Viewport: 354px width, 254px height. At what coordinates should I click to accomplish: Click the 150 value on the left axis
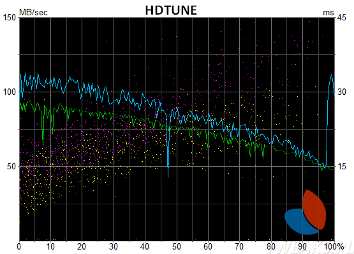click(x=9, y=17)
